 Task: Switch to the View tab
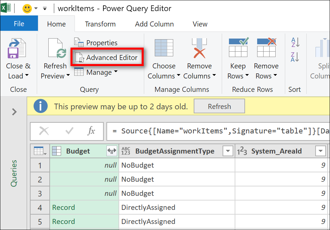[x=200, y=24]
